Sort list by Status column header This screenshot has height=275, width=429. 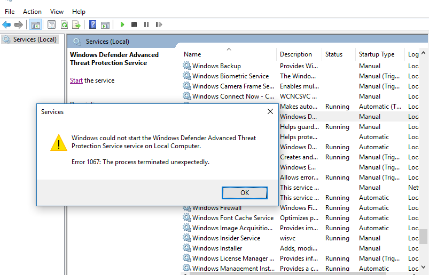pos(334,54)
